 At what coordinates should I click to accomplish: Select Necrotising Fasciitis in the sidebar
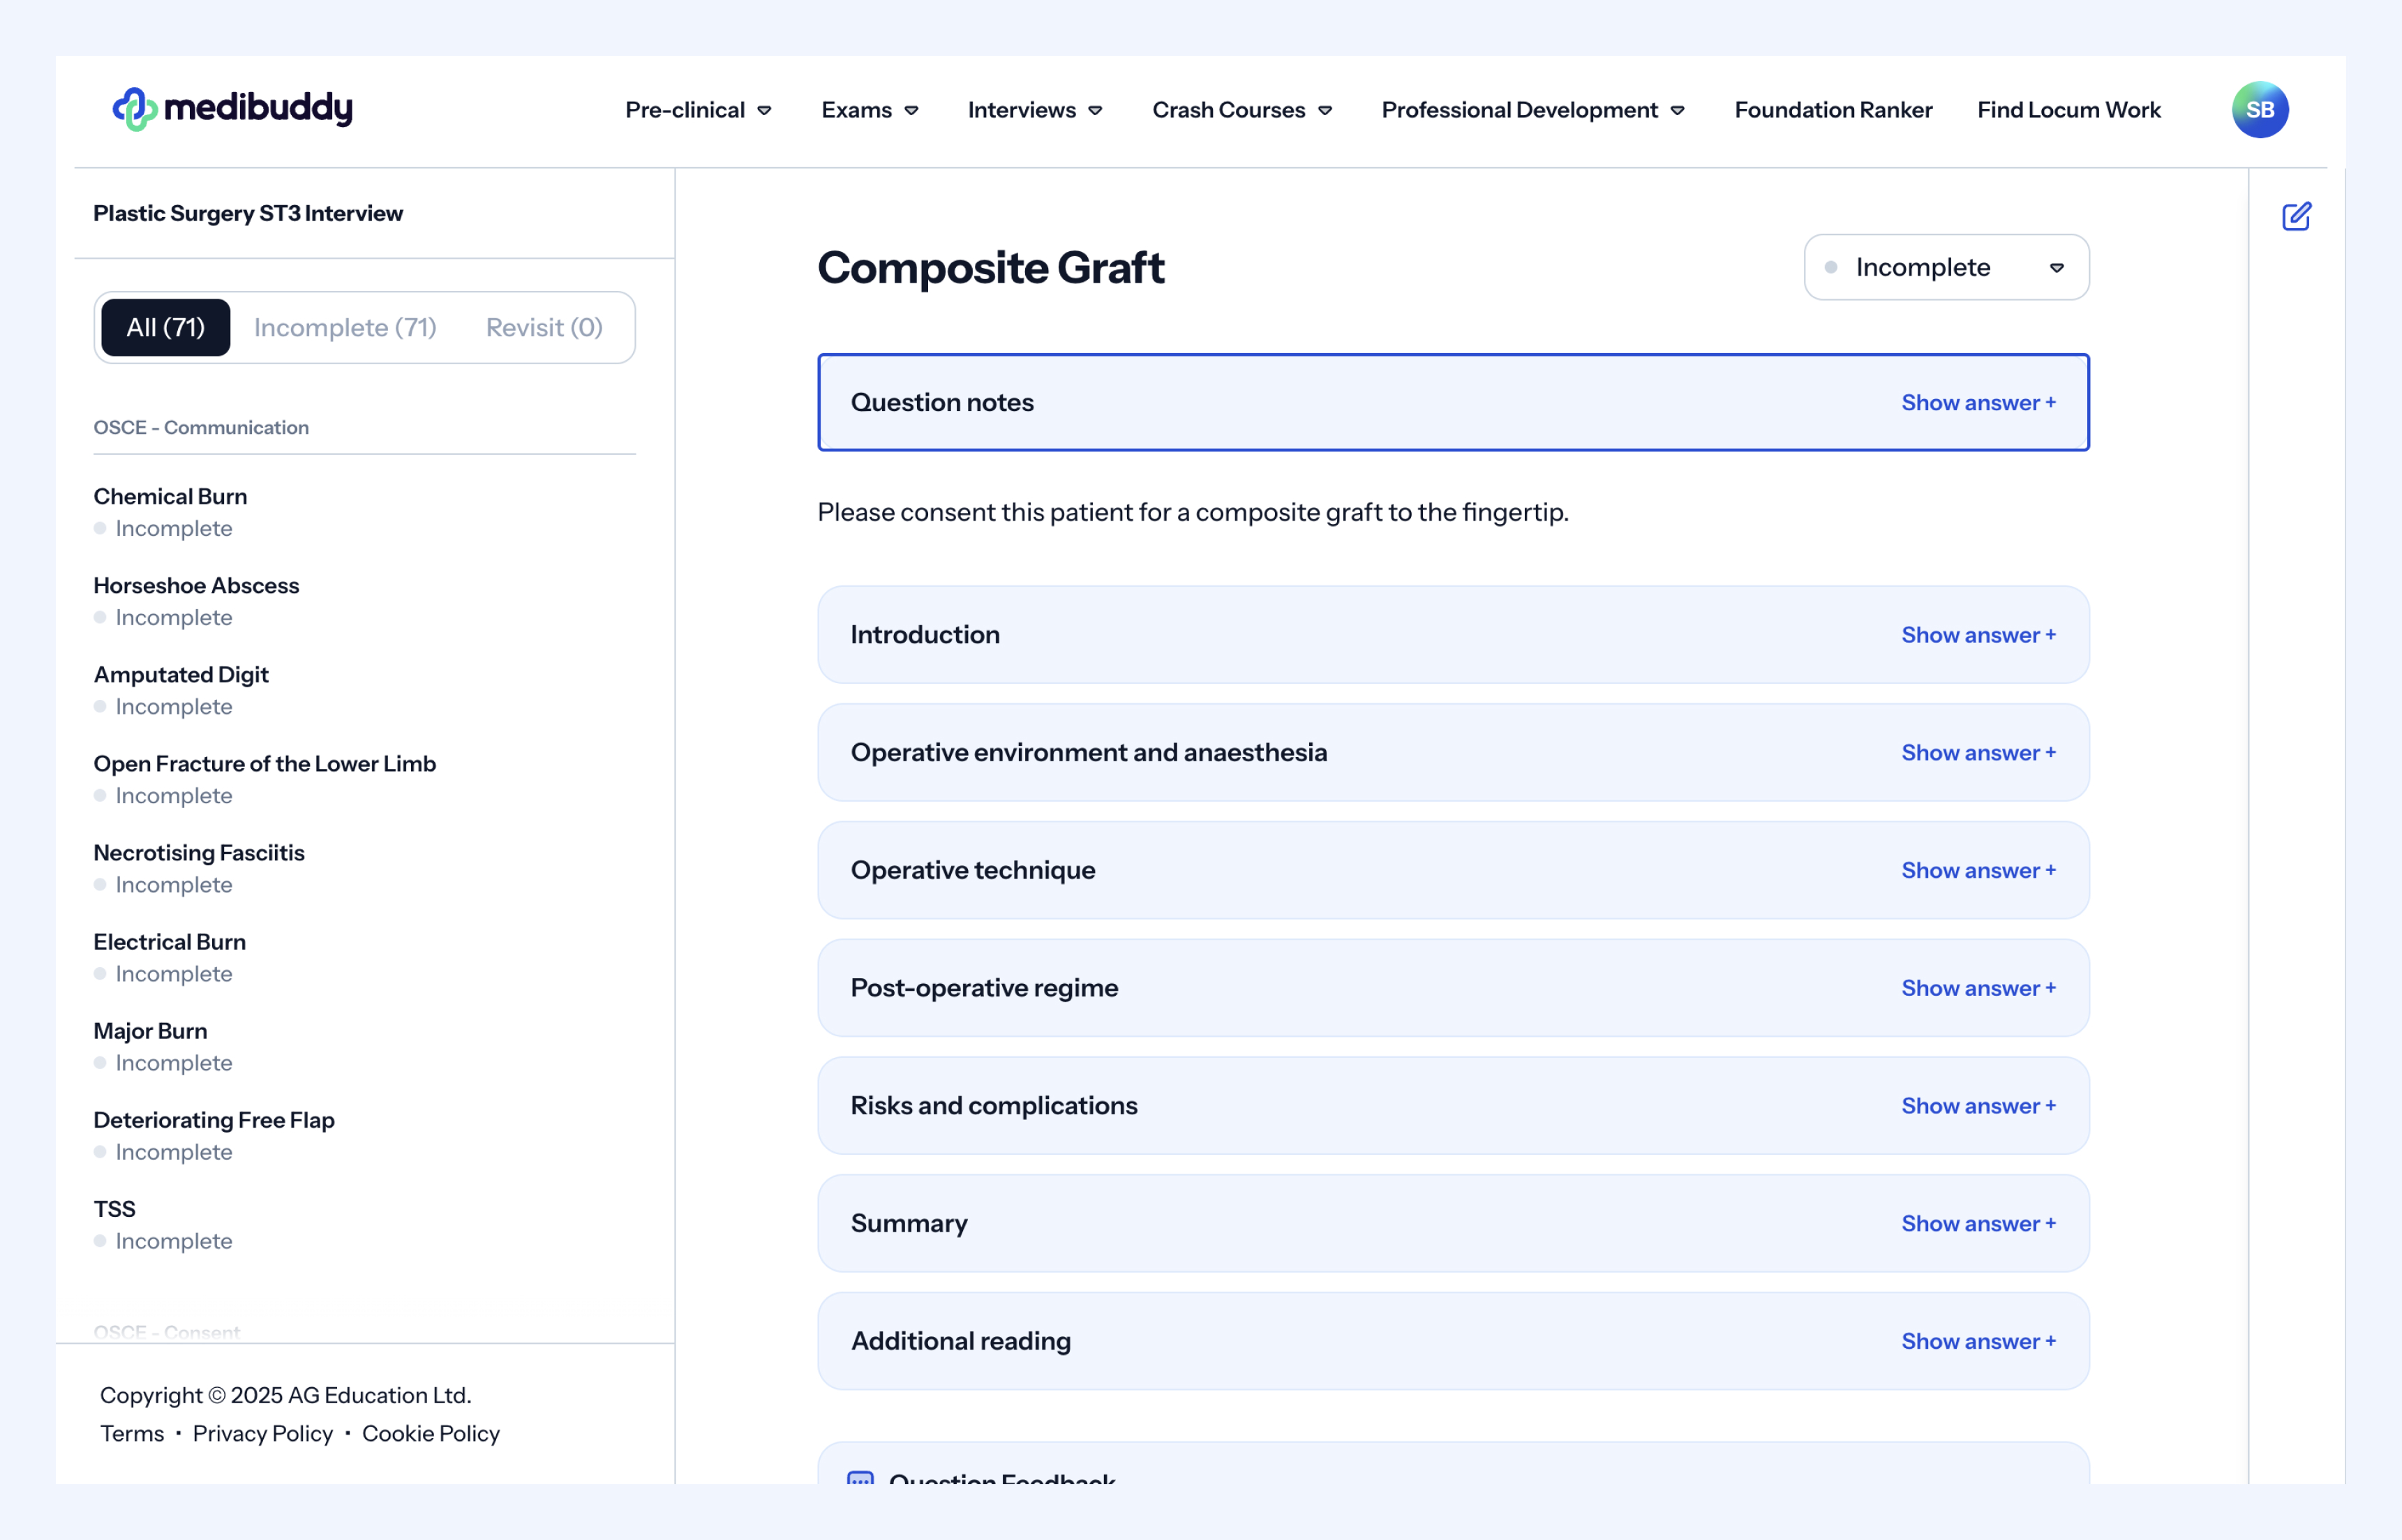point(199,852)
